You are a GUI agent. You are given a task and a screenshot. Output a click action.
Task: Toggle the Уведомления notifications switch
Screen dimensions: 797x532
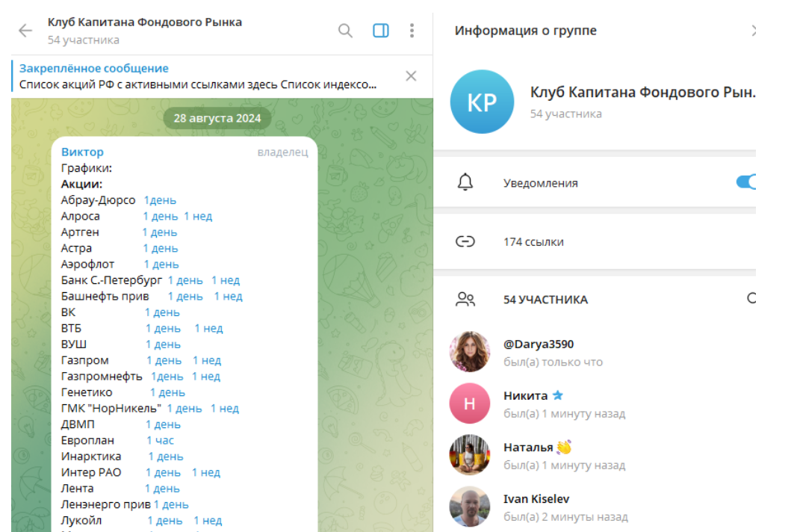(745, 182)
